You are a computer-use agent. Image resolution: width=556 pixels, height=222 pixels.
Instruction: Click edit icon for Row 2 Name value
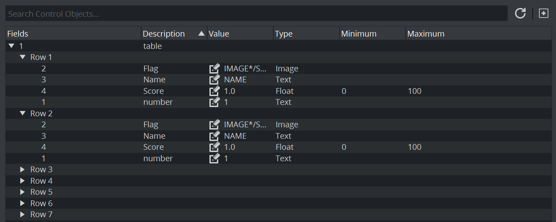pos(214,136)
